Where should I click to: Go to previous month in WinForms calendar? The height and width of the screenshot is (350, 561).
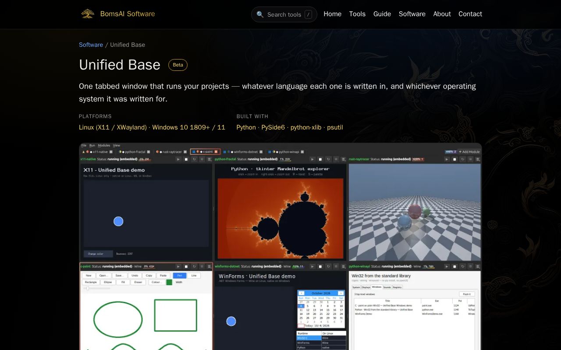[x=302, y=293]
